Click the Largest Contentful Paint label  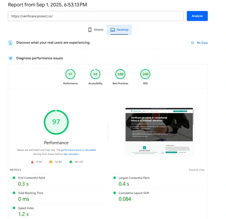(x=134, y=178)
